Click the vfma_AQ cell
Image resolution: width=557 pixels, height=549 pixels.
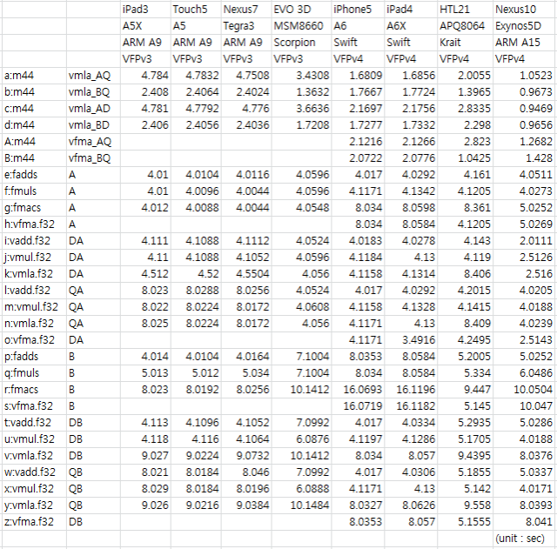point(93,142)
